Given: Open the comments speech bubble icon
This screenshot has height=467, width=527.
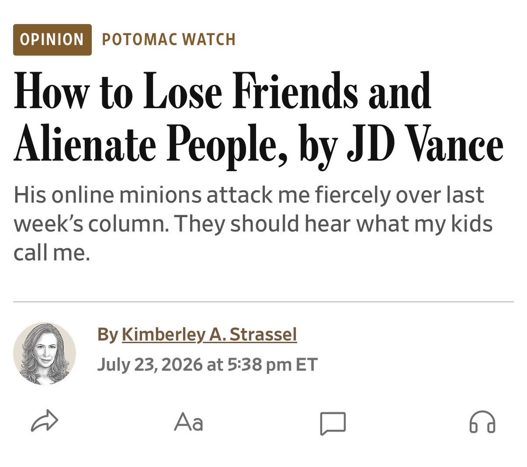Looking at the screenshot, I should tap(333, 423).
